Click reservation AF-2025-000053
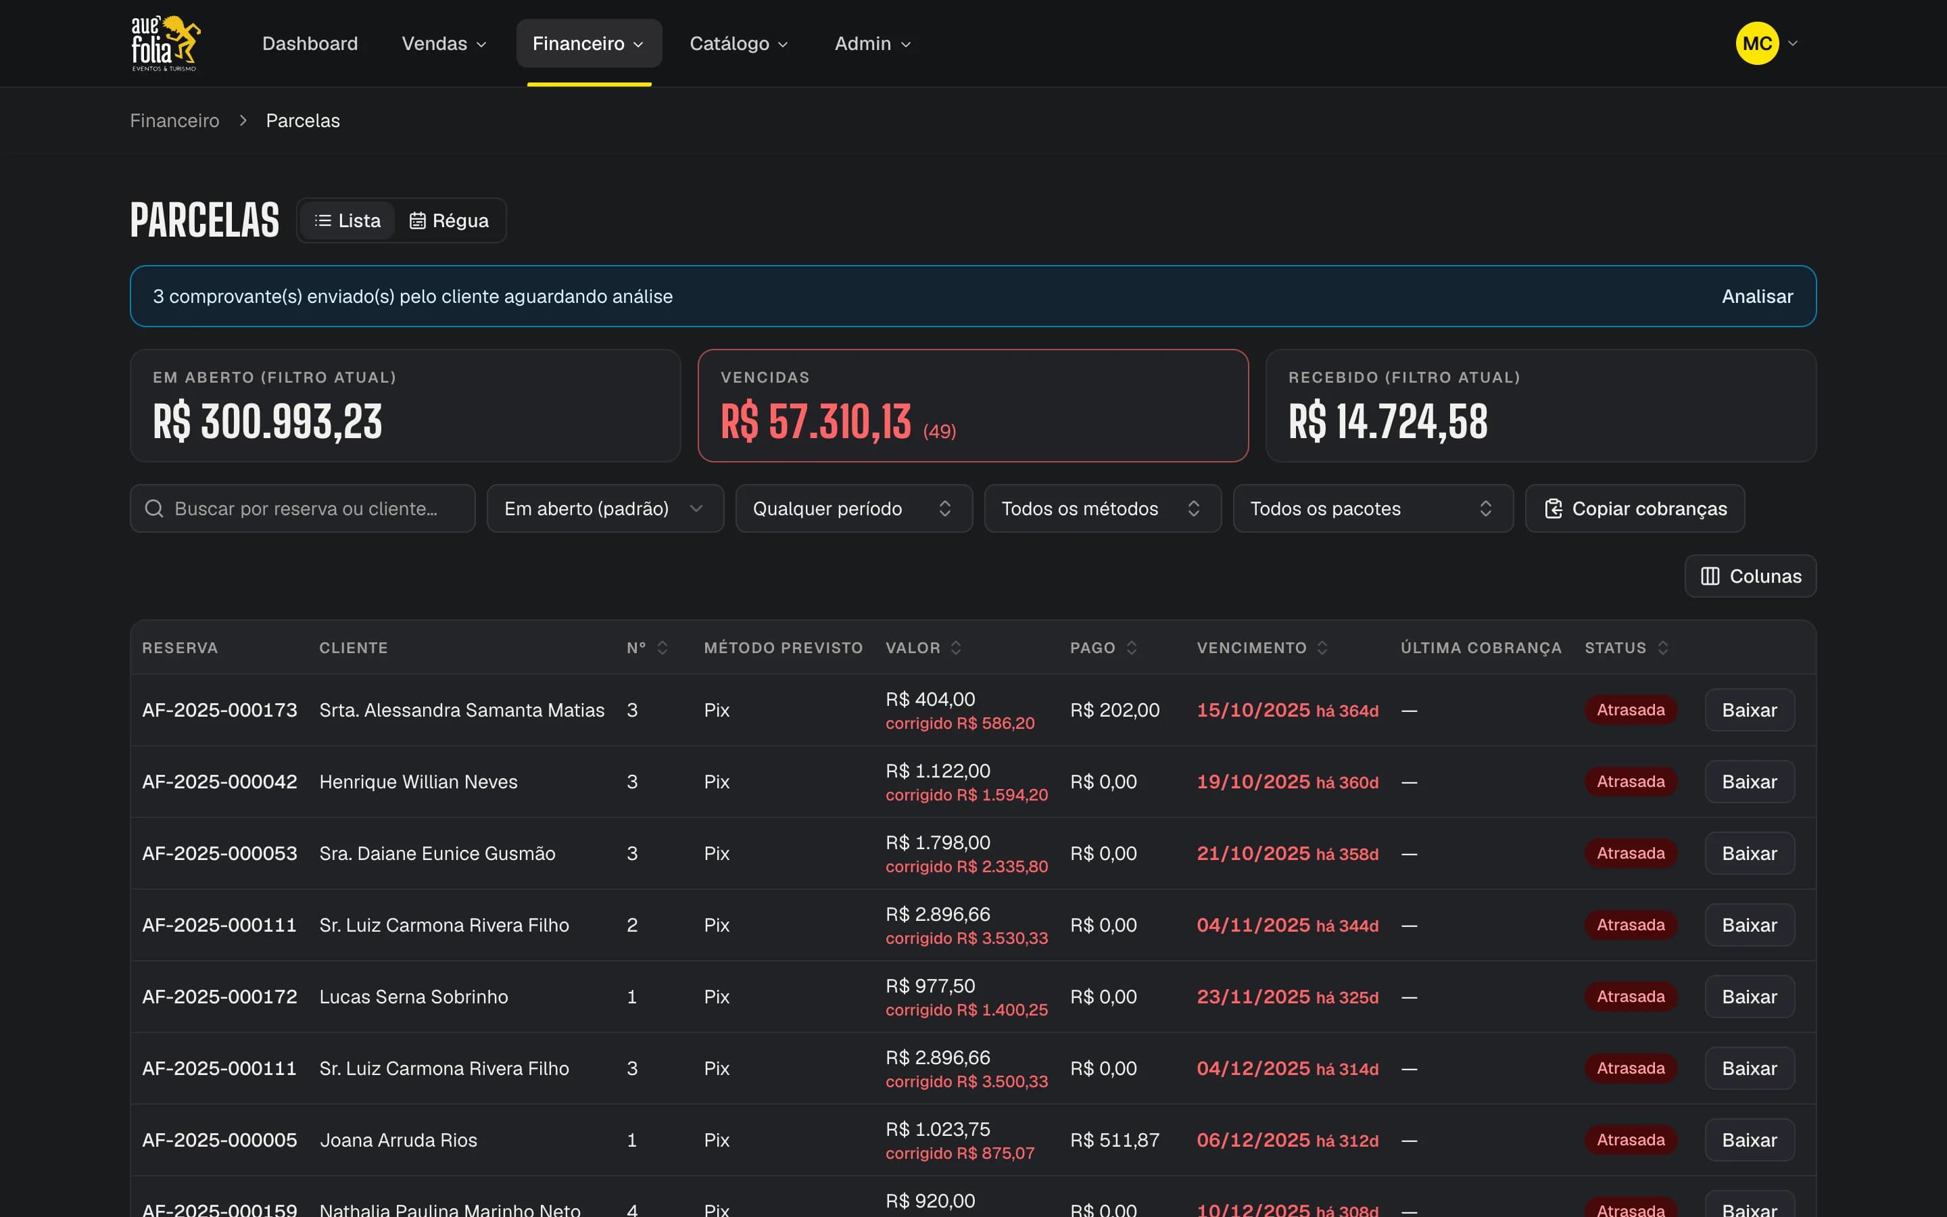Viewport: 1947px width, 1217px height. (220, 853)
